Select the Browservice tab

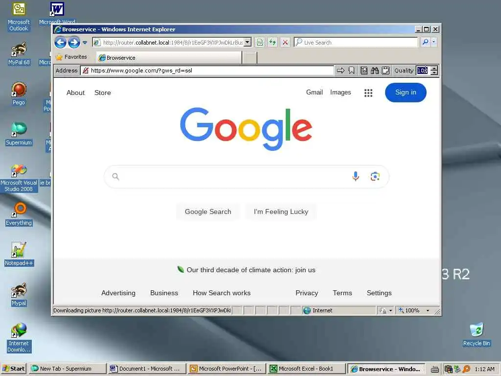click(169, 58)
